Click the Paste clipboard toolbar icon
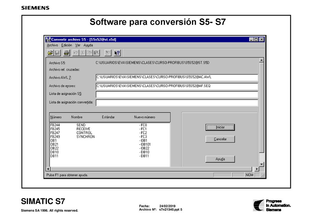 tap(96, 53)
